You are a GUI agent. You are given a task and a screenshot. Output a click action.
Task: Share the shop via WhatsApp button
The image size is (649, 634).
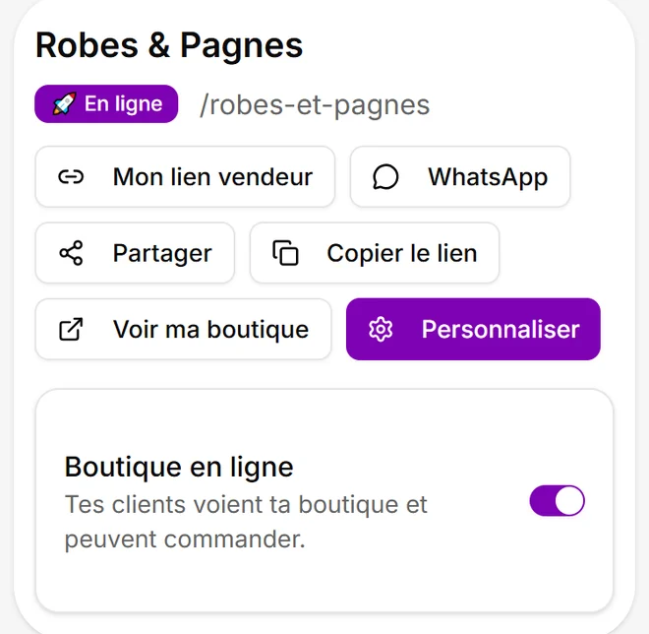(460, 177)
